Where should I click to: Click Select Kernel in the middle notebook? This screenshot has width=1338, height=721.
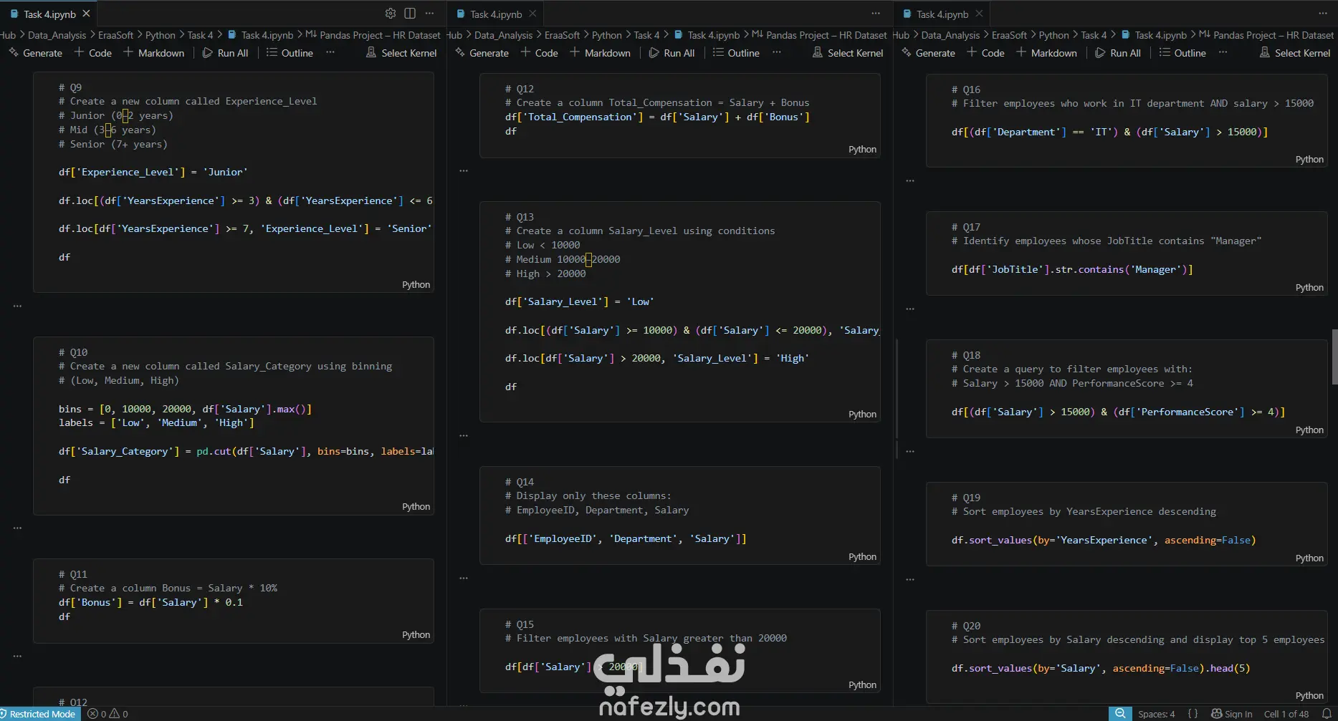pos(848,53)
